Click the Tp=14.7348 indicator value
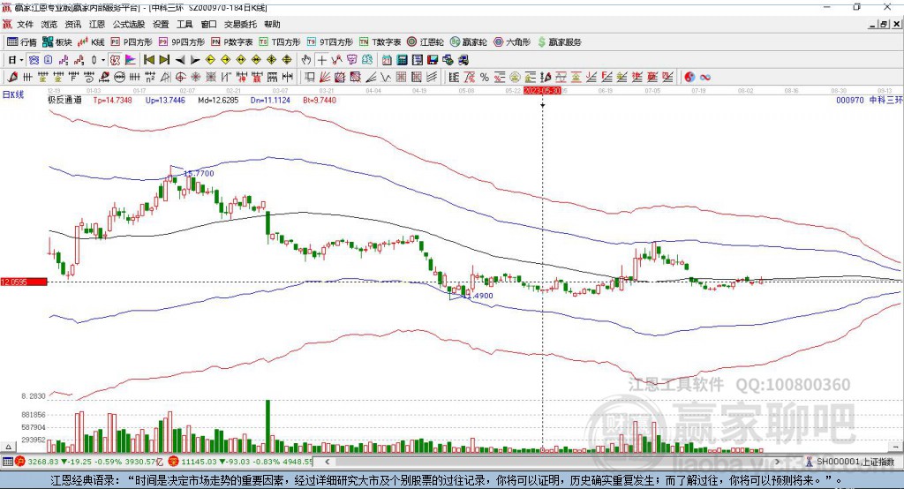The image size is (904, 489). 112,101
